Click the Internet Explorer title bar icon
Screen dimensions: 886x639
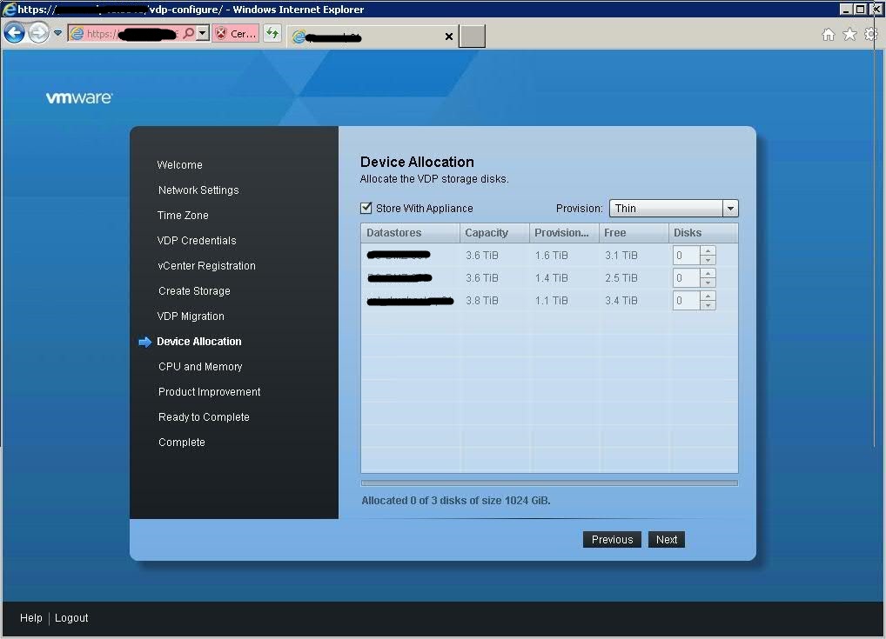click(x=9, y=9)
